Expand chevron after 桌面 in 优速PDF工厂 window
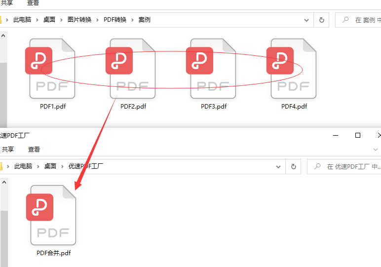This screenshot has width=381, height=267. [63, 167]
